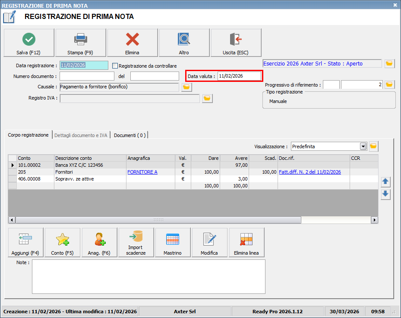
Task: Switch to Corpo registrazione tab
Action: tap(28, 135)
